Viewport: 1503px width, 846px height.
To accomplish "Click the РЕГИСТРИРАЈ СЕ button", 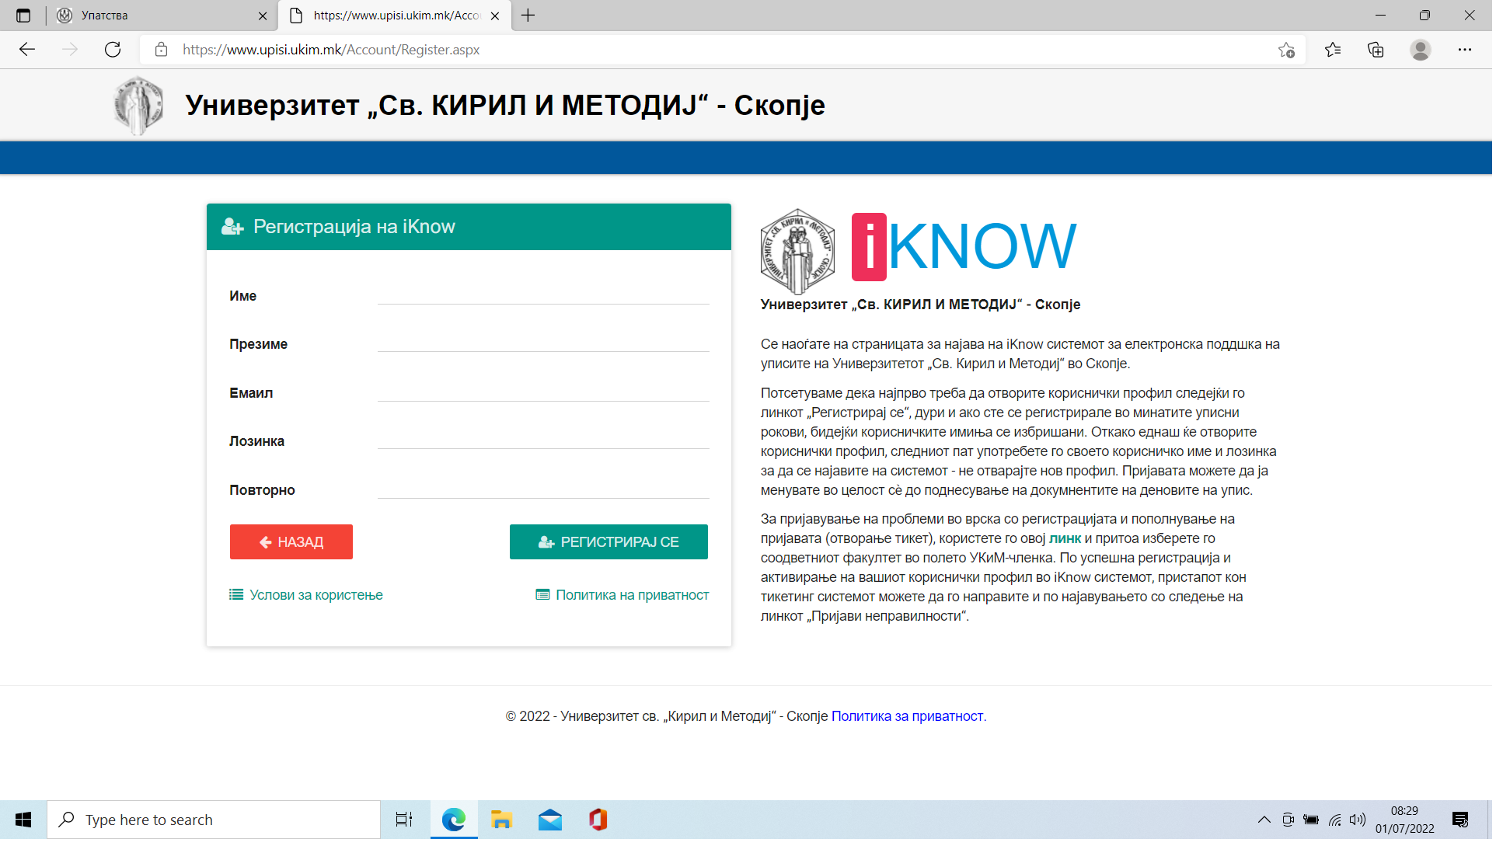I will click(x=609, y=541).
